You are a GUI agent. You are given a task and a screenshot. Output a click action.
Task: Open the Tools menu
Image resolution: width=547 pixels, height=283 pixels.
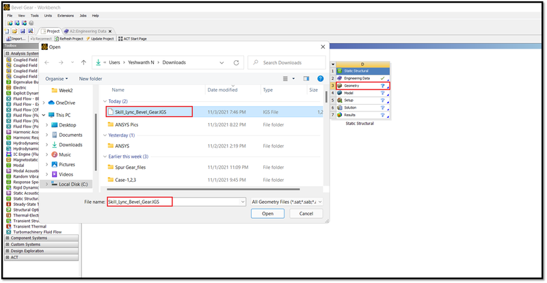click(35, 16)
